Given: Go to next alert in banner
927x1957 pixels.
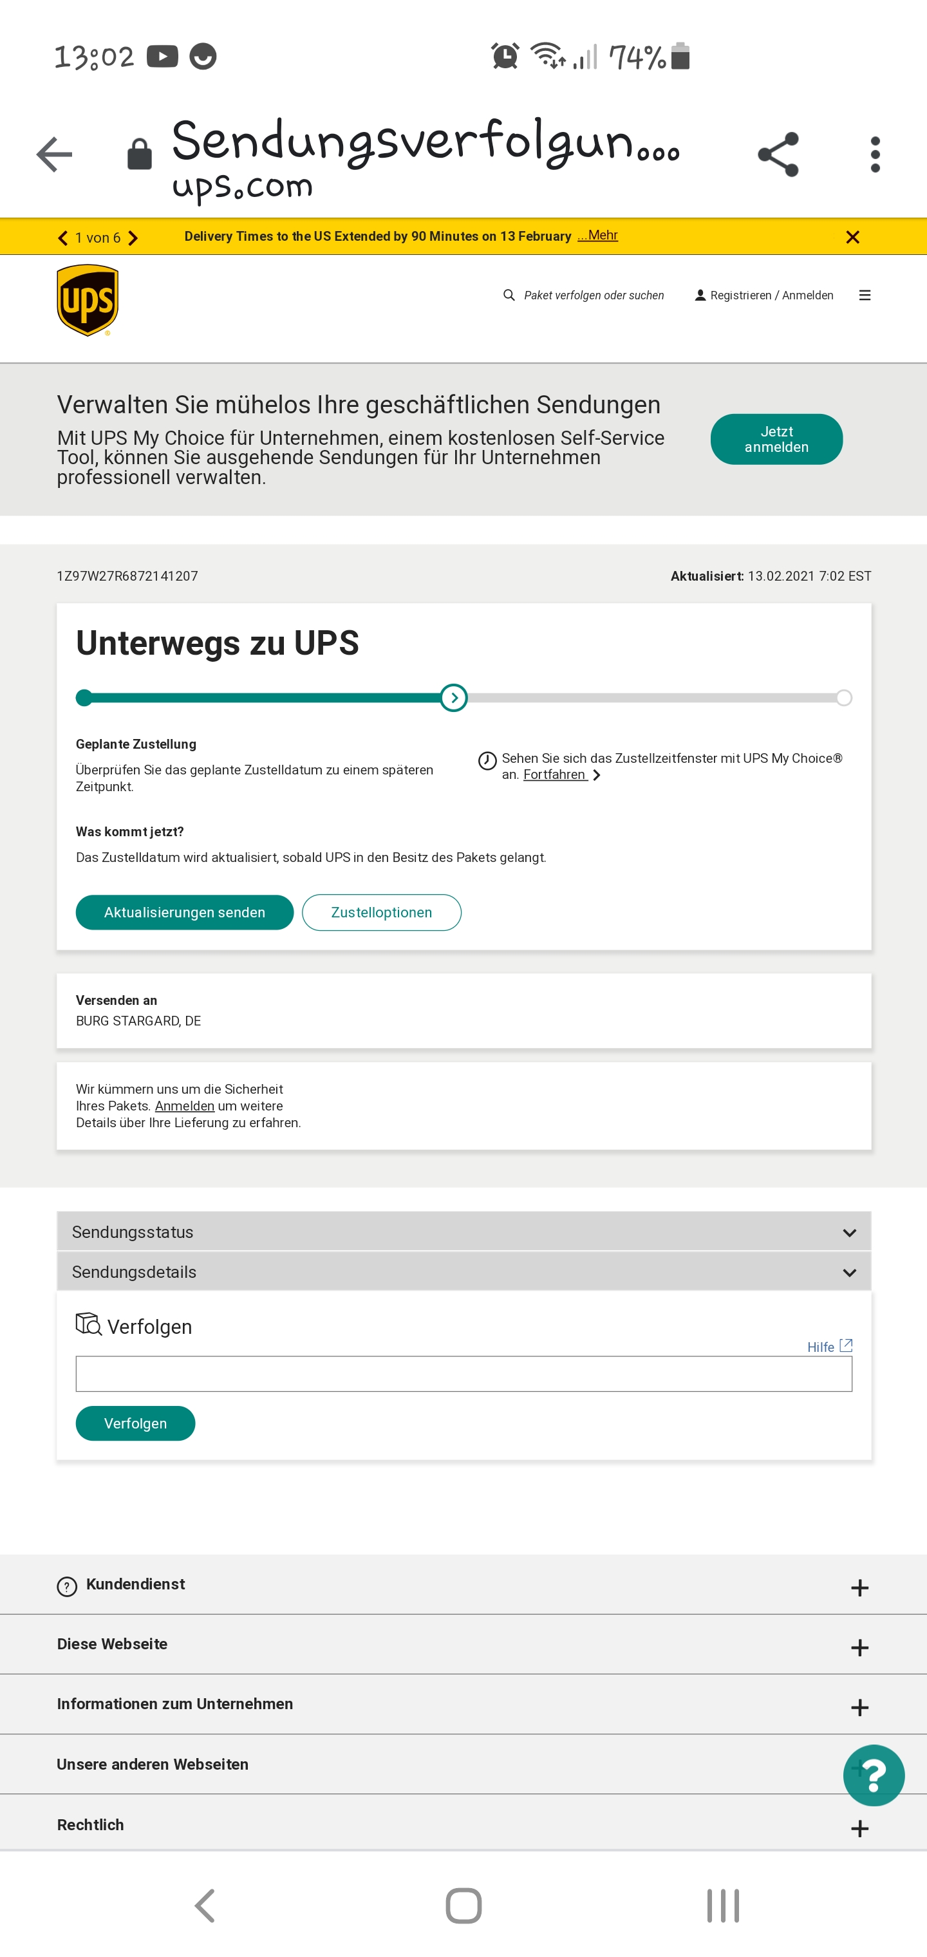Looking at the screenshot, I should (x=133, y=238).
